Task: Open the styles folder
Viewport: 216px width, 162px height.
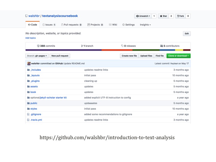Action: click(34, 109)
